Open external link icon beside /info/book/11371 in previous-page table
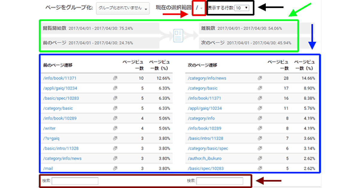 pyautogui.click(x=115, y=78)
